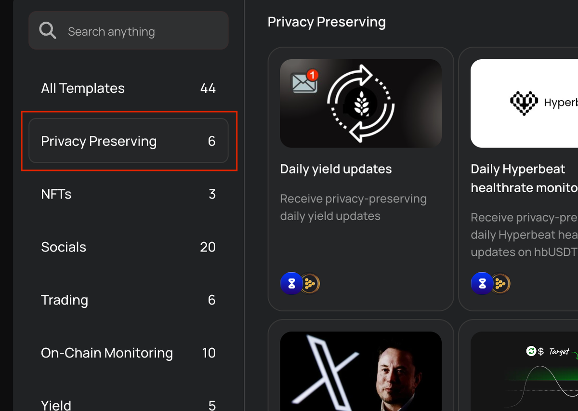
Task: Select the Privacy Preserving category
Action: click(x=129, y=141)
